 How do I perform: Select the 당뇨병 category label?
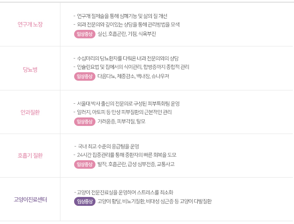coord(30,69)
